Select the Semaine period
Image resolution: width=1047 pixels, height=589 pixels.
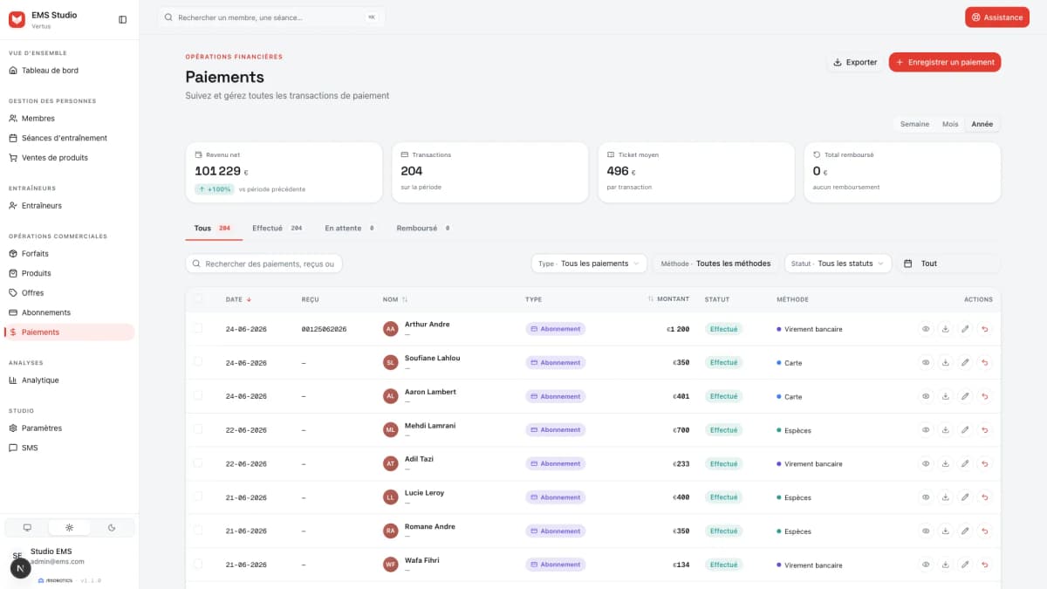(914, 124)
